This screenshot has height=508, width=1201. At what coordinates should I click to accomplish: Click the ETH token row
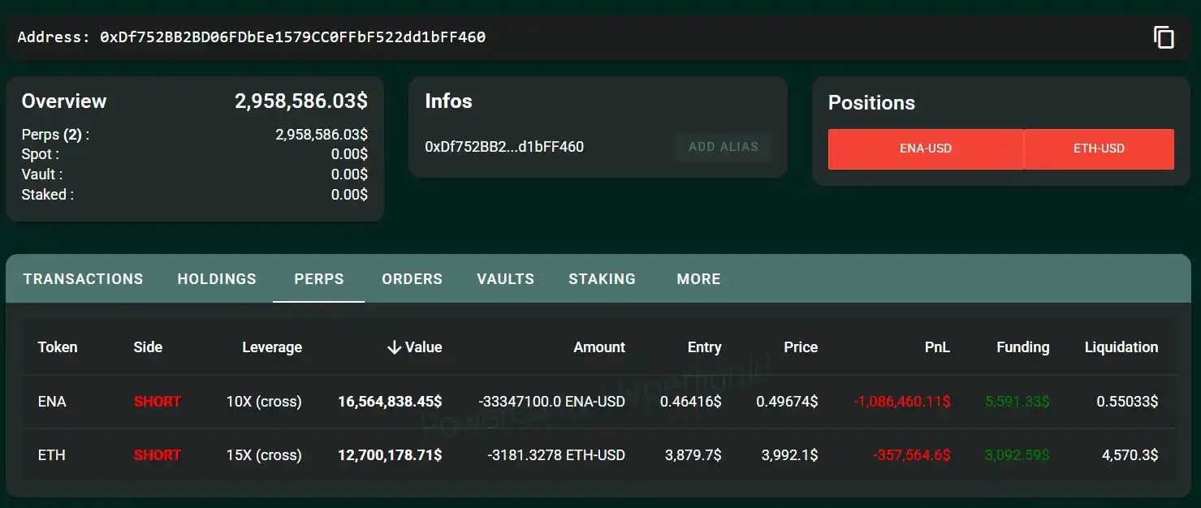51,455
